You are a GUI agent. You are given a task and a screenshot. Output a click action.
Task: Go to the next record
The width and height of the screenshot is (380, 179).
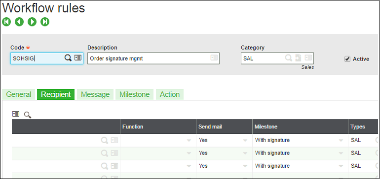point(32,22)
